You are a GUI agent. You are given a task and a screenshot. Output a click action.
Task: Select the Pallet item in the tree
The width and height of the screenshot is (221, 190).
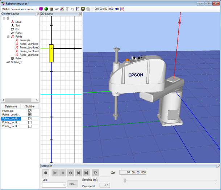(18, 58)
